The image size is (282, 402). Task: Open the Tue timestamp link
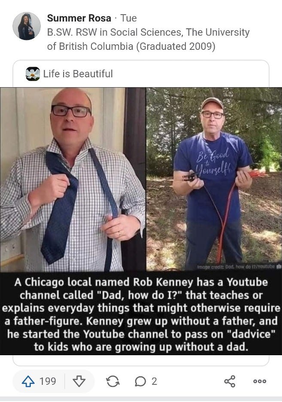129,18
